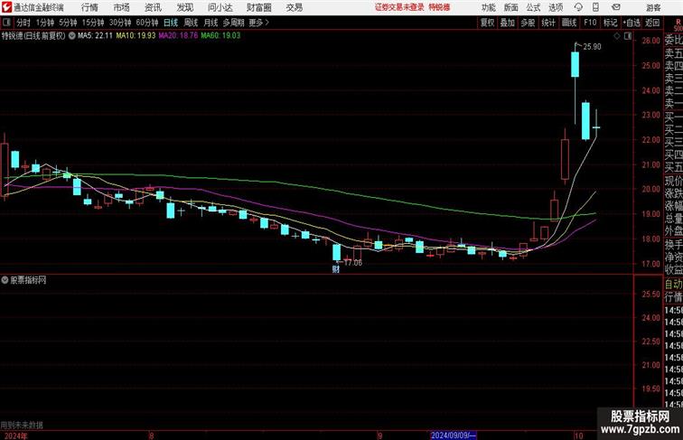Click the 标记 mark button
683x440 pixels.
point(610,23)
